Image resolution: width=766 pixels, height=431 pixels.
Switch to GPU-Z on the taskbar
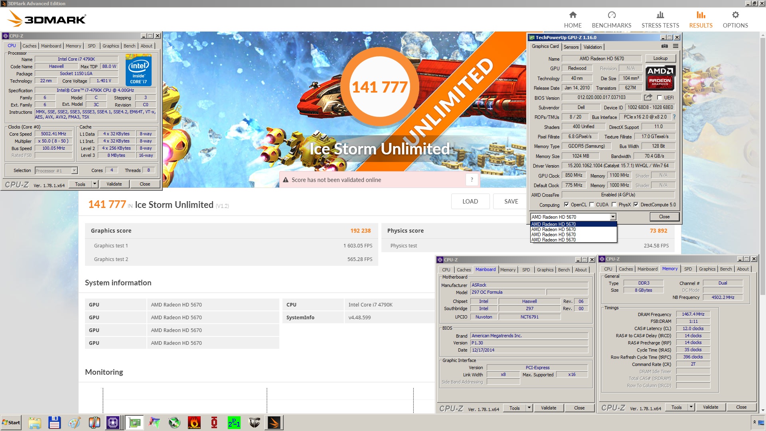[x=134, y=423]
